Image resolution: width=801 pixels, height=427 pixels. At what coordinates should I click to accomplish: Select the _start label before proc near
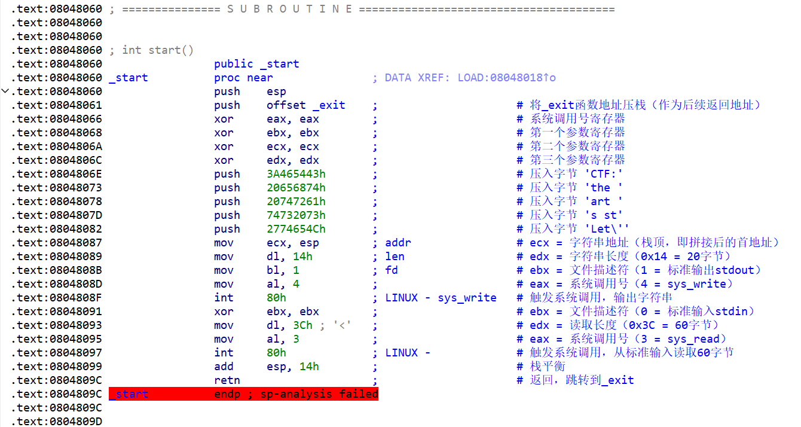(129, 78)
